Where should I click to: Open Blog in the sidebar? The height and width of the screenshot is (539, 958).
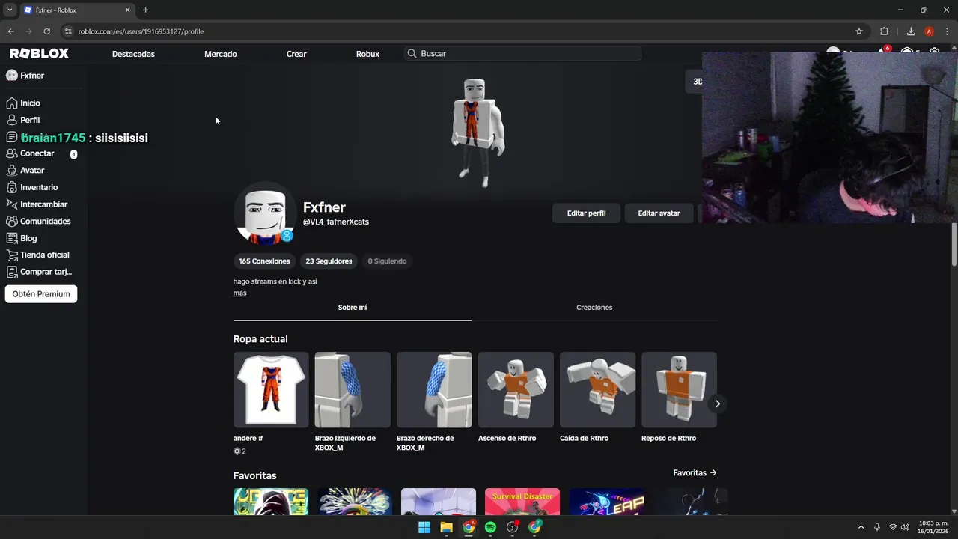coord(28,238)
